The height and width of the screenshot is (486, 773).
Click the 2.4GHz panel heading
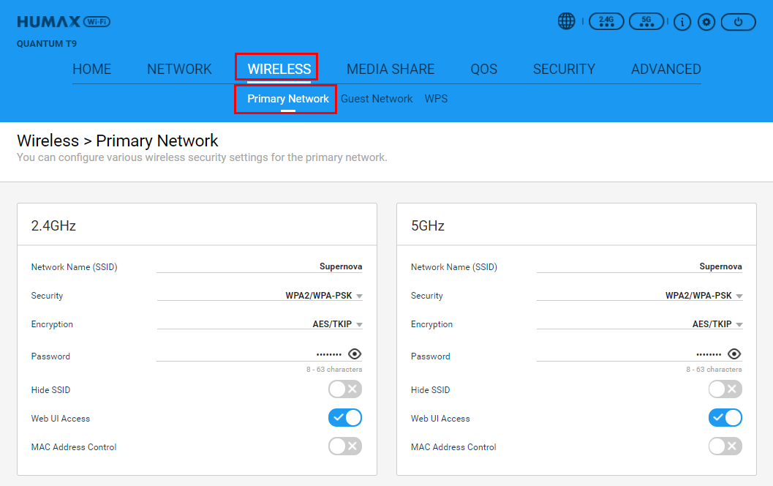click(53, 225)
